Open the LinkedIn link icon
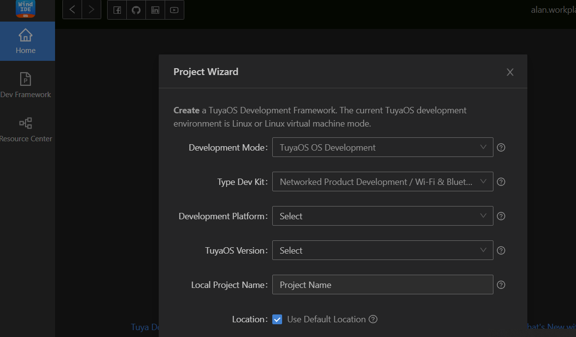This screenshot has width=576, height=337. [x=155, y=10]
